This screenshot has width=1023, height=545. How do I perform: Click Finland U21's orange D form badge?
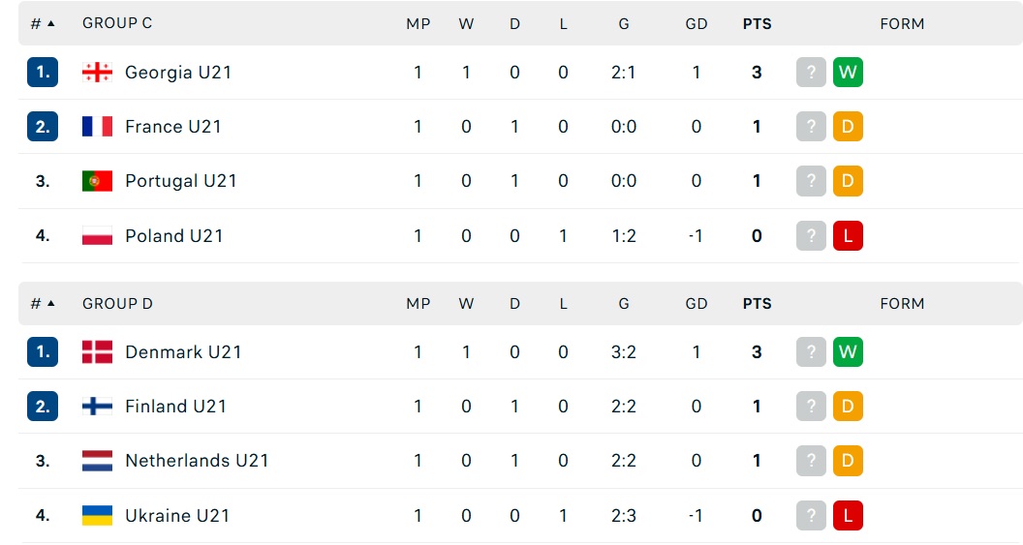[x=848, y=407]
